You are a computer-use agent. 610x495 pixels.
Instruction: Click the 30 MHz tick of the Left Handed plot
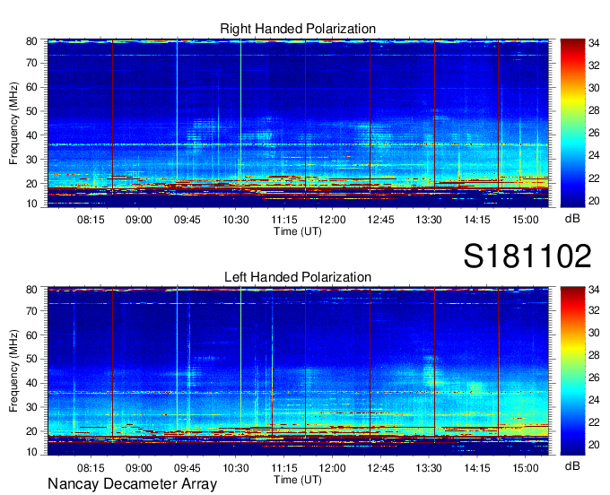click(x=31, y=407)
